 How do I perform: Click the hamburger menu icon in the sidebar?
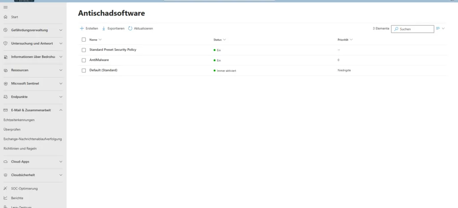pos(5,7)
